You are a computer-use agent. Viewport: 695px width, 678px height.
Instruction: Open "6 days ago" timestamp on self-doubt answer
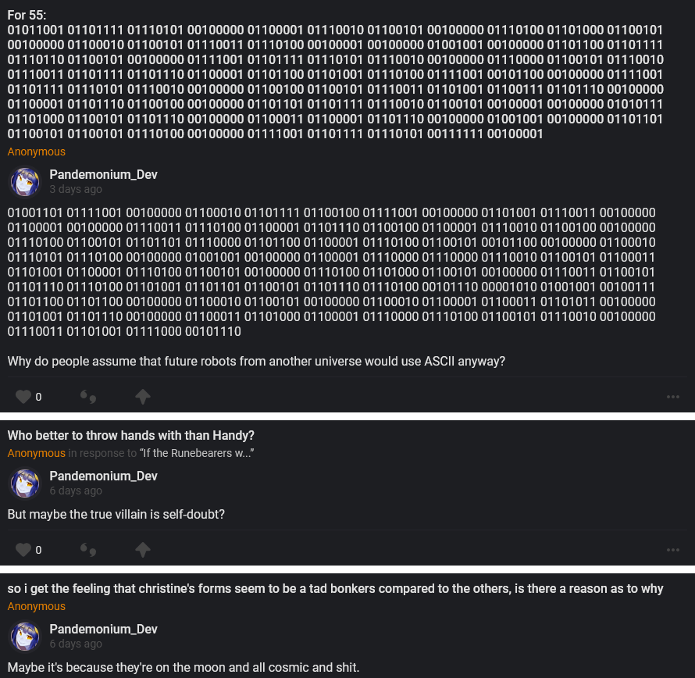[x=76, y=491]
